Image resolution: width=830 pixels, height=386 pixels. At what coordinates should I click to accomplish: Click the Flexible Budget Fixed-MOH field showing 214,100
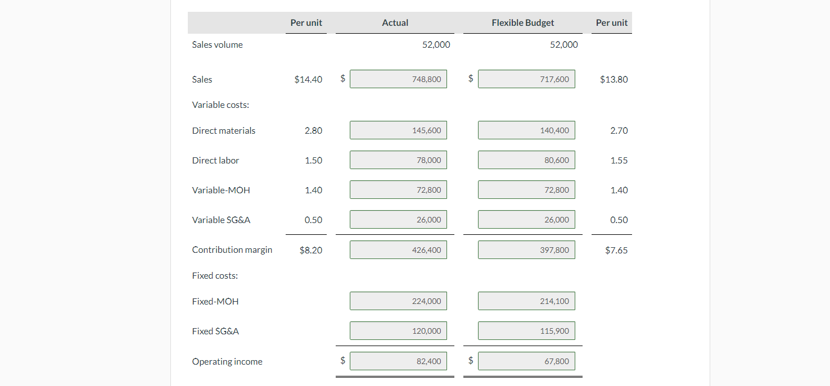(x=526, y=301)
